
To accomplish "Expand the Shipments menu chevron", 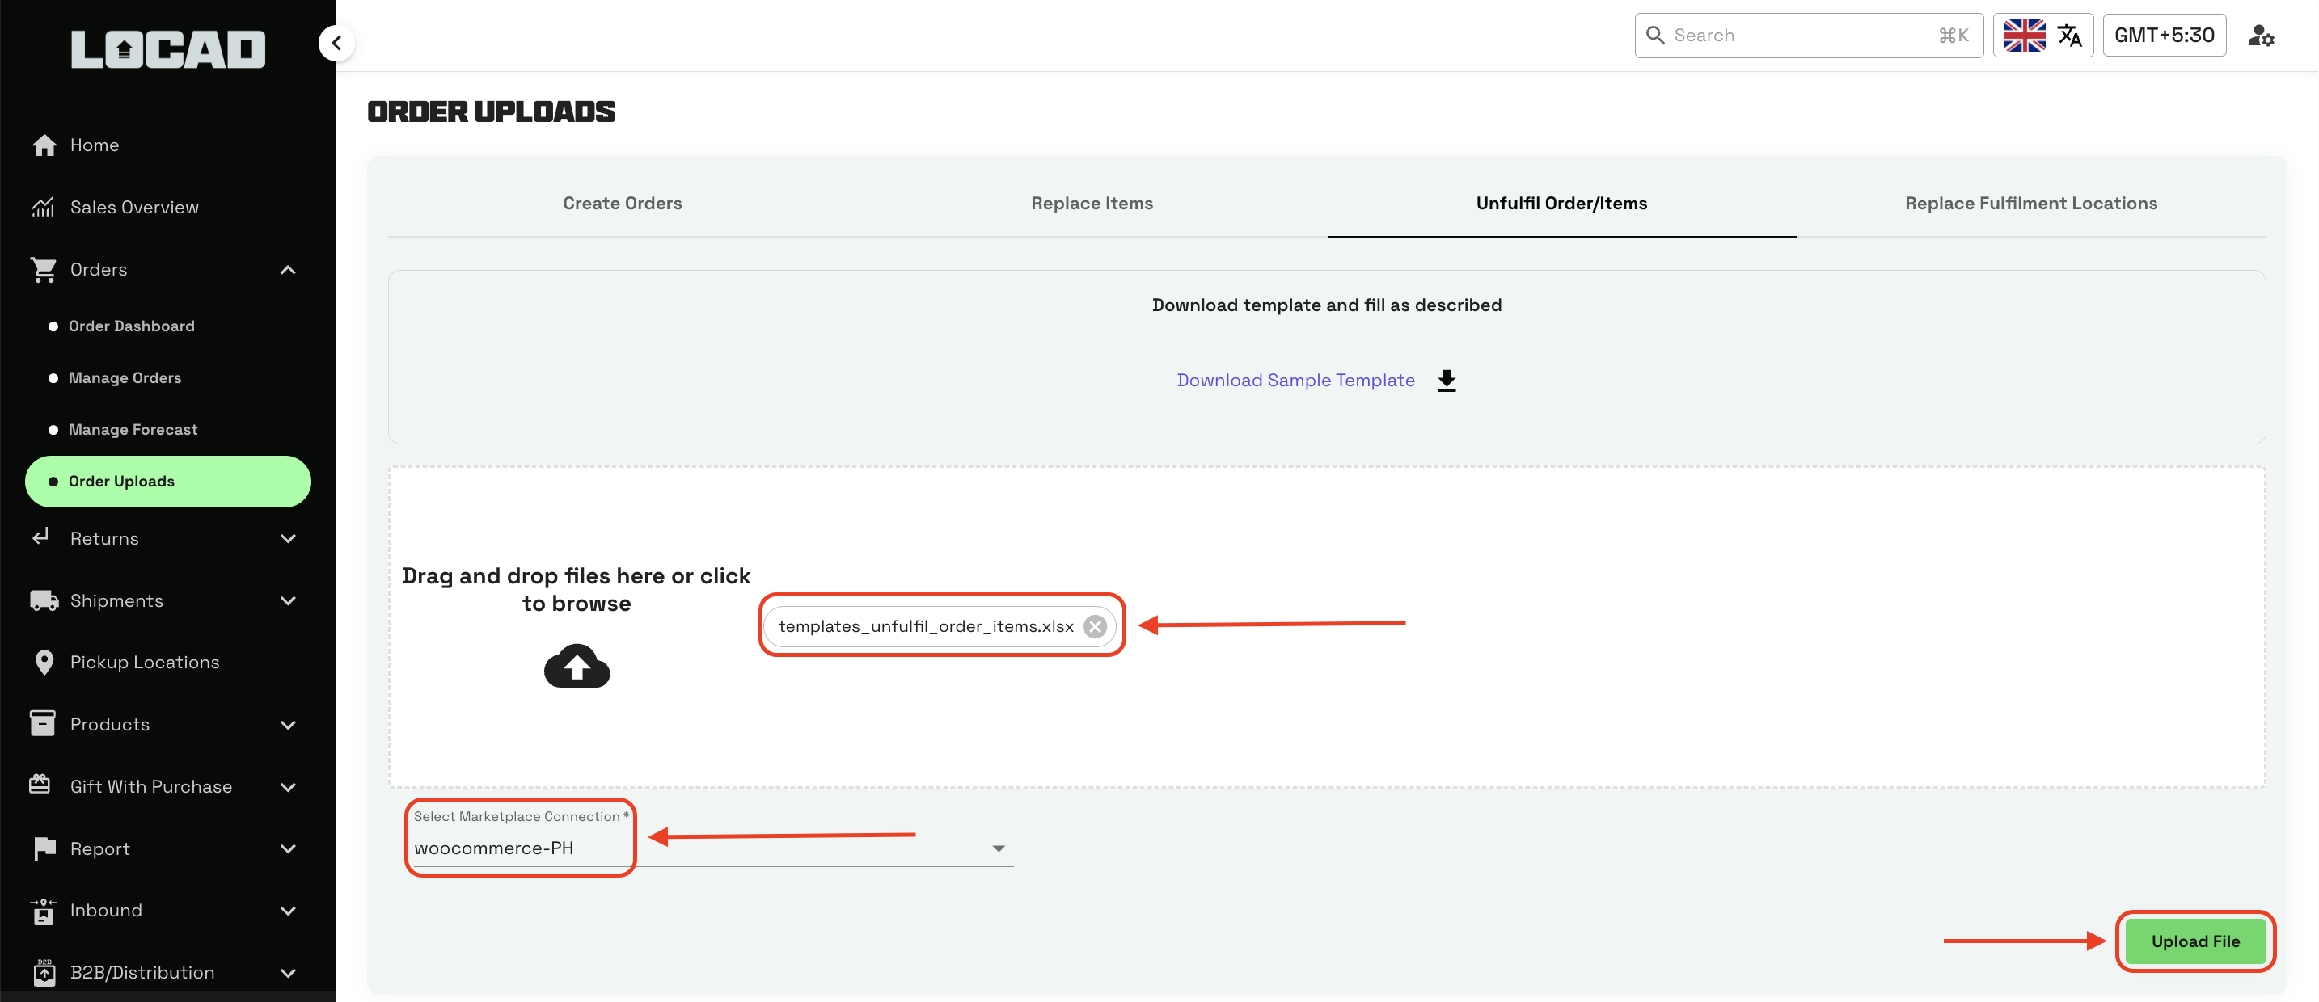I will [x=287, y=601].
